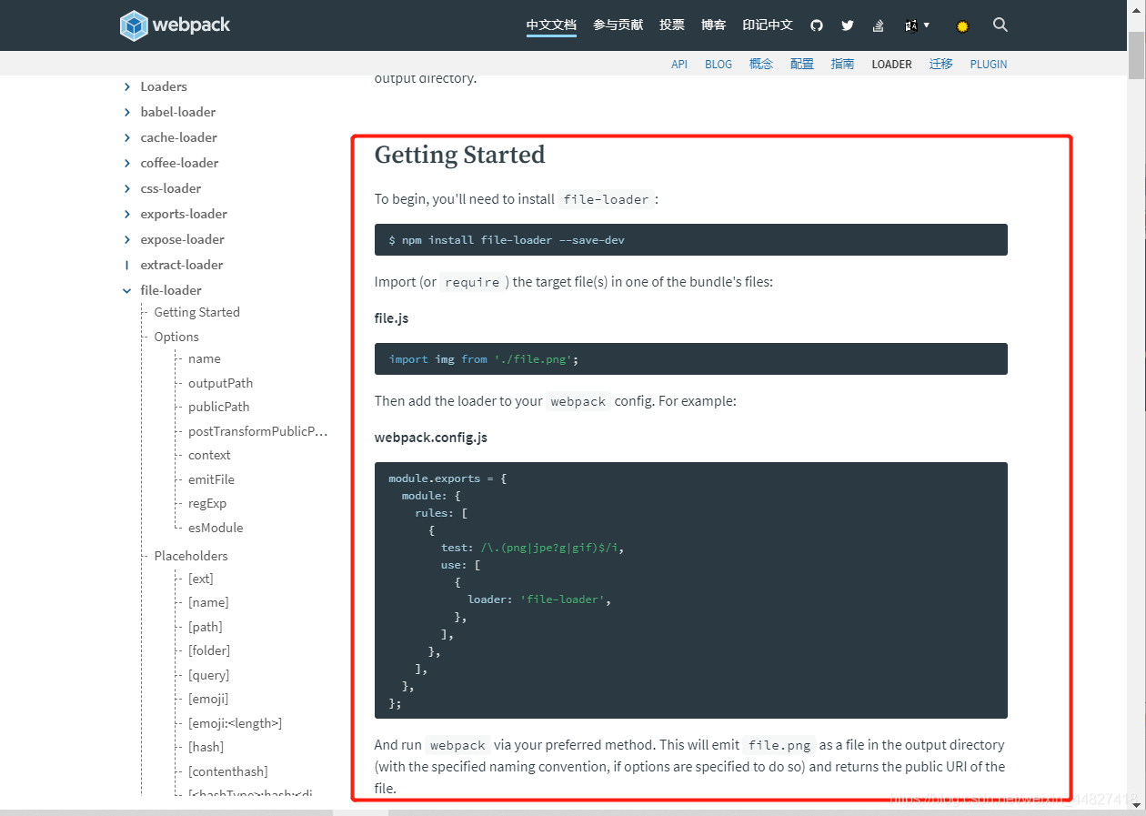The image size is (1146, 816).
Task: Open the language translation dropdown
Action: (916, 25)
